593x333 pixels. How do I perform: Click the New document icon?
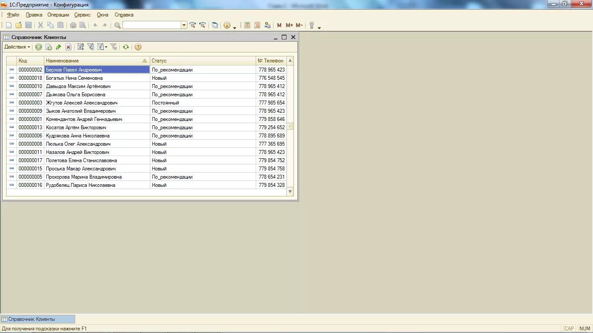(x=9, y=26)
